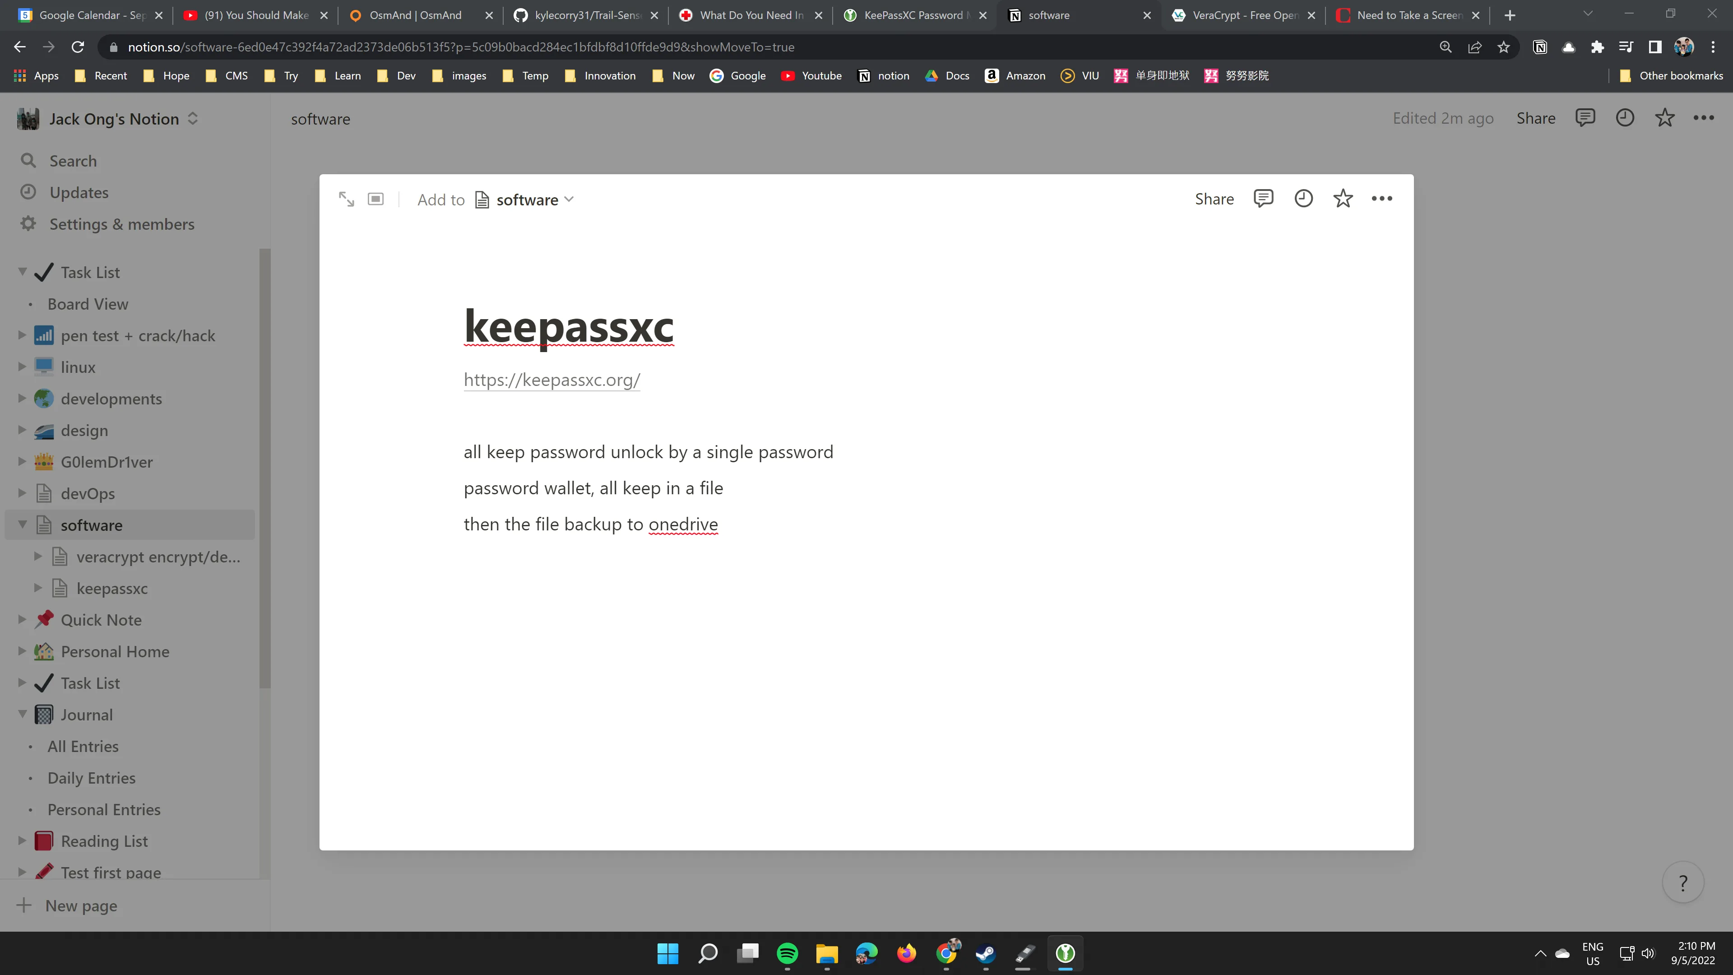The height and width of the screenshot is (975, 1733).
Task: Expand the developments page toggle
Action: click(x=22, y=398)
